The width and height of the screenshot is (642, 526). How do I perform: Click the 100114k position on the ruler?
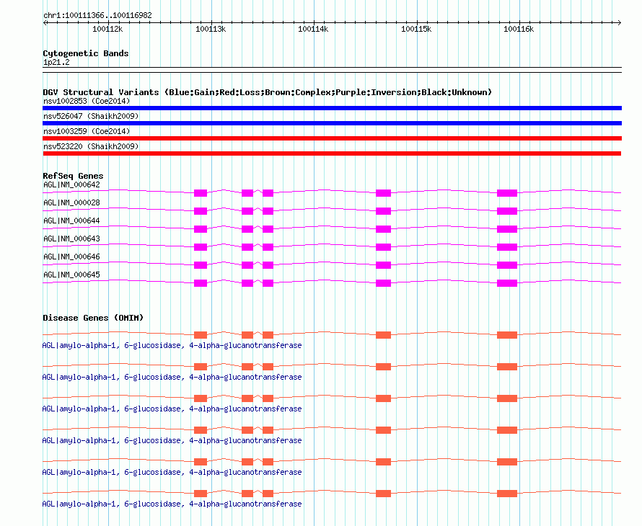(x=313, y=30)
